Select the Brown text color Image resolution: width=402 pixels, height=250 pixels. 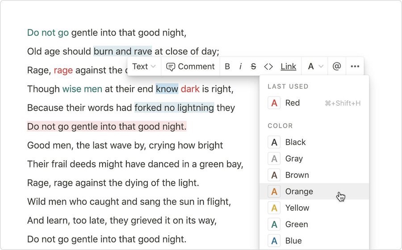(x=314, y=175)
